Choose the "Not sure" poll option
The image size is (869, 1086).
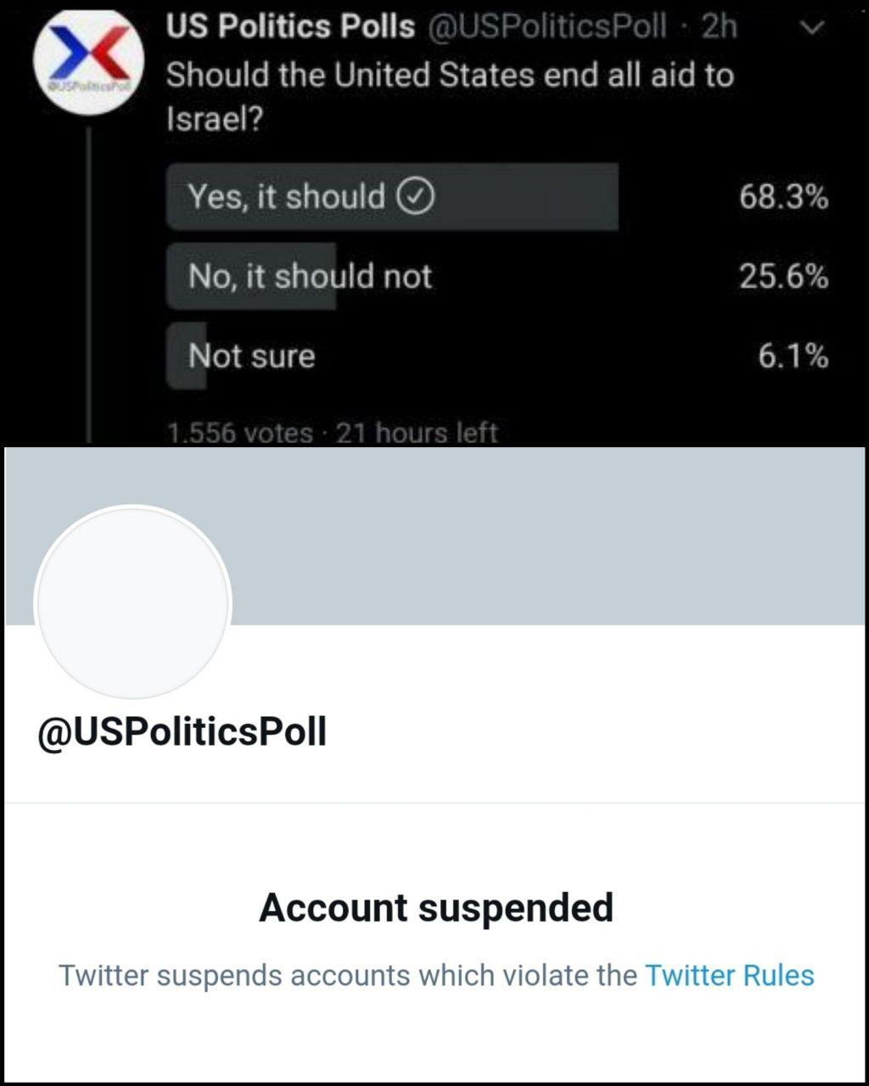click(252, 355)
